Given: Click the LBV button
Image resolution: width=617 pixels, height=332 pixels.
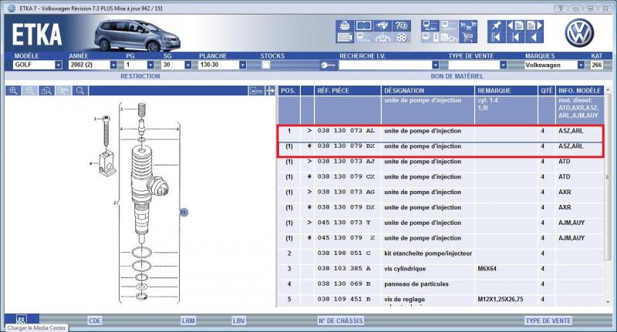Looking at the screenshot, I should [239, 320].
